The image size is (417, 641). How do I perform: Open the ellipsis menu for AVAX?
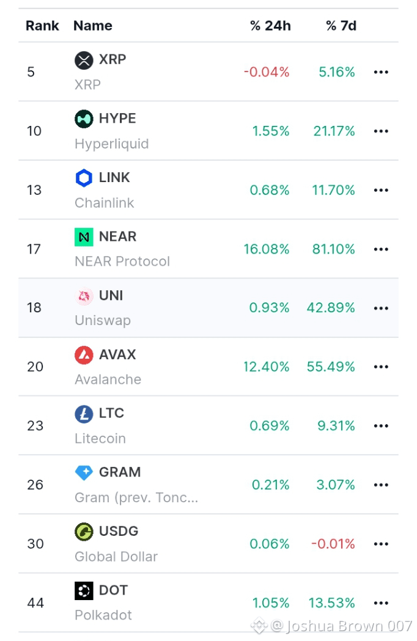[381, 367]
